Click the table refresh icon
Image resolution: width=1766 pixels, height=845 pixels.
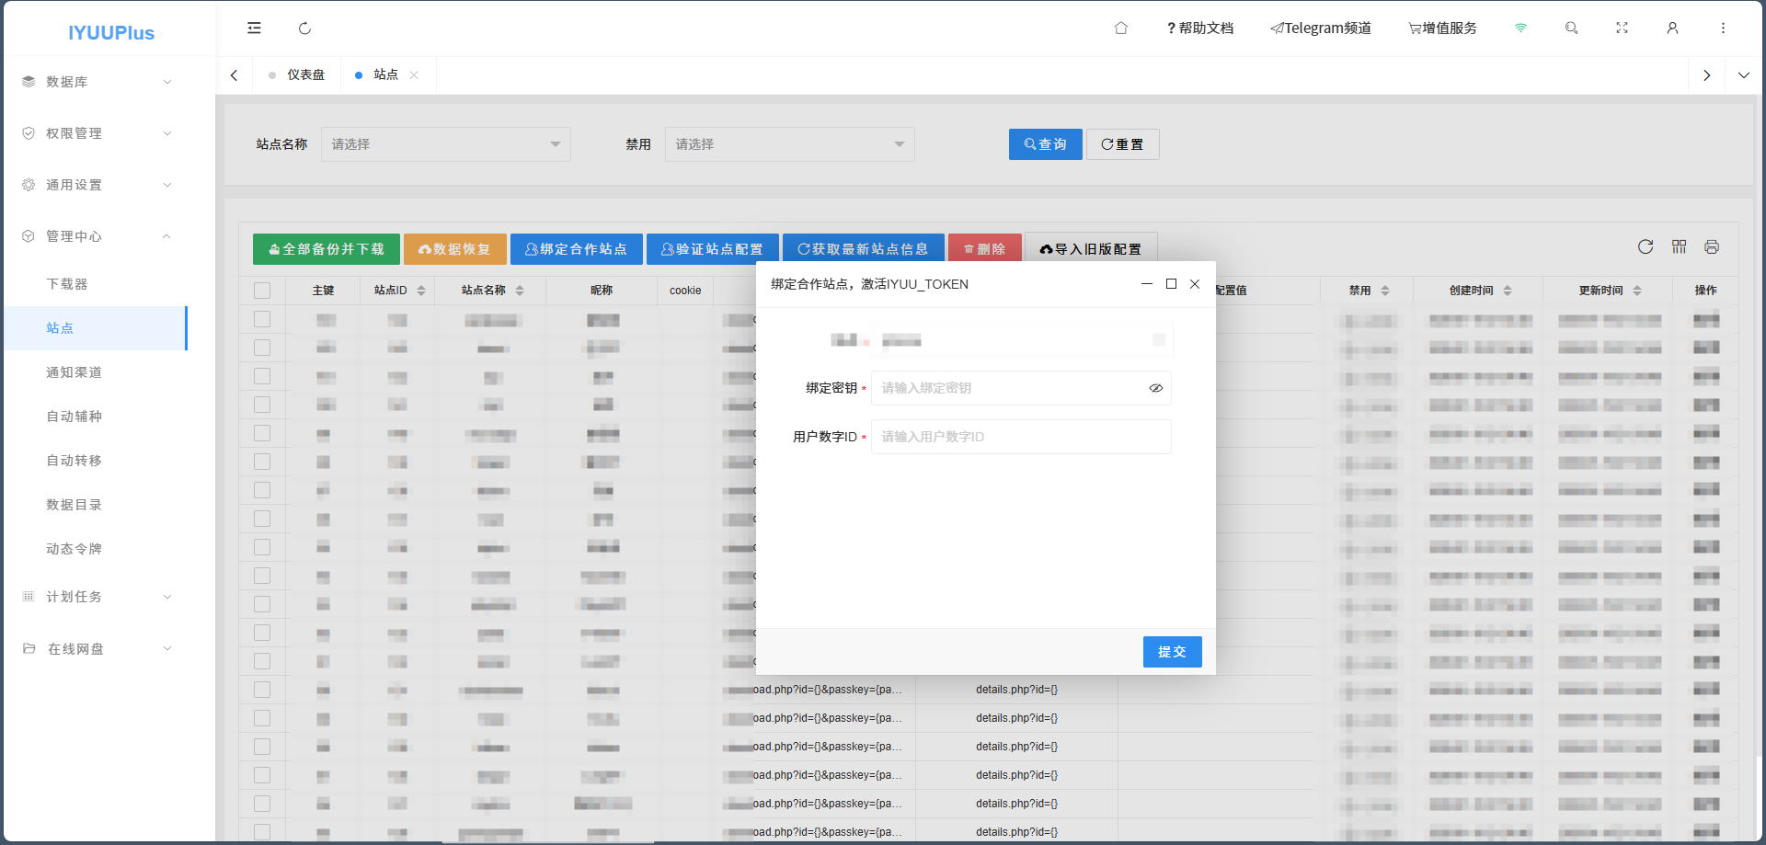click(x=1646, y=246)
